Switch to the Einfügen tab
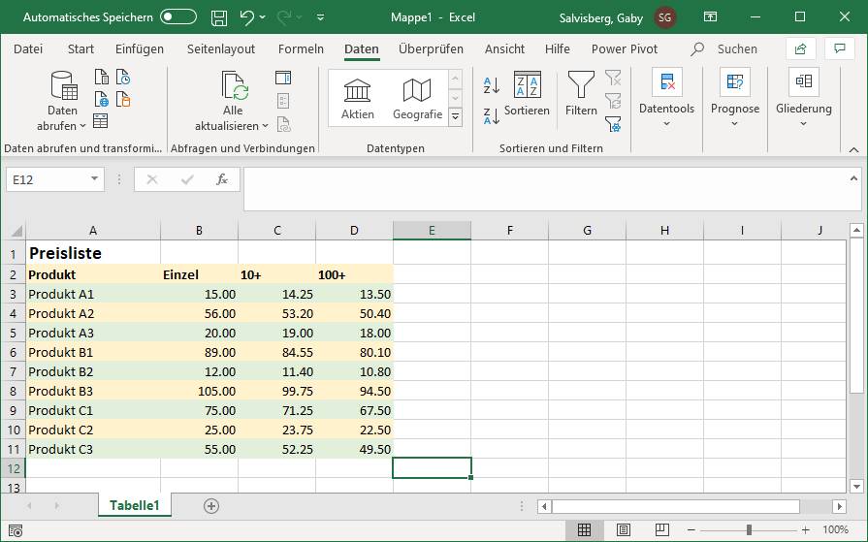The height and width of the screenshot is (542, 868). click(140, 48)
